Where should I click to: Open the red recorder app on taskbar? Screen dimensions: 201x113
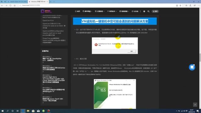click(x=49, y=111)
